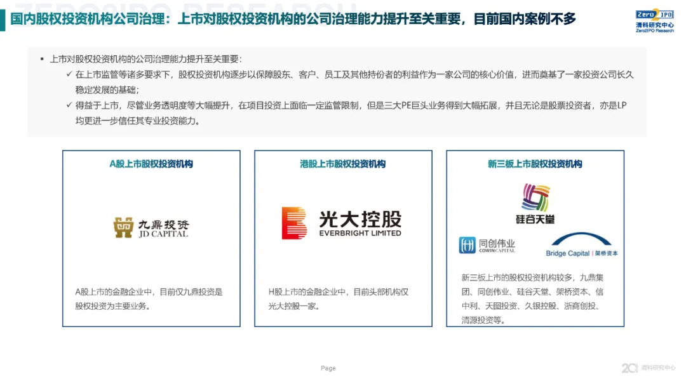The width and height of the screenshot is (686, 386).
Task: Click the A股 description mentioning 九鼎投资
Action: pos(150,299)
